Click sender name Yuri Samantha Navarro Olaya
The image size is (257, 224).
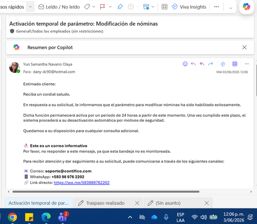[x=48, y=64]
